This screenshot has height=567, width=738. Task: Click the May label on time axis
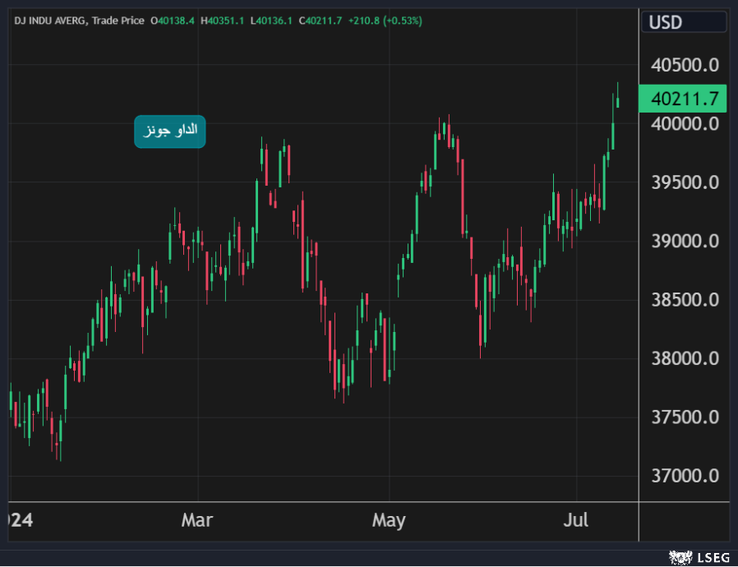click(x=389, y=521)
